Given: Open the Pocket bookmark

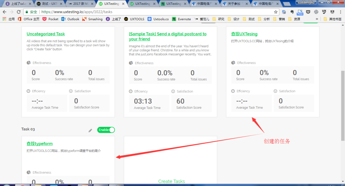Looking at the screenshot, I should click(50, 19).
